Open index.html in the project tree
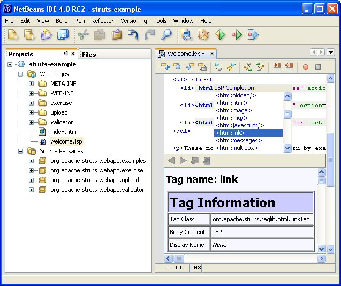Viewport: 341px width, 286px height. (x=64, y=132)
